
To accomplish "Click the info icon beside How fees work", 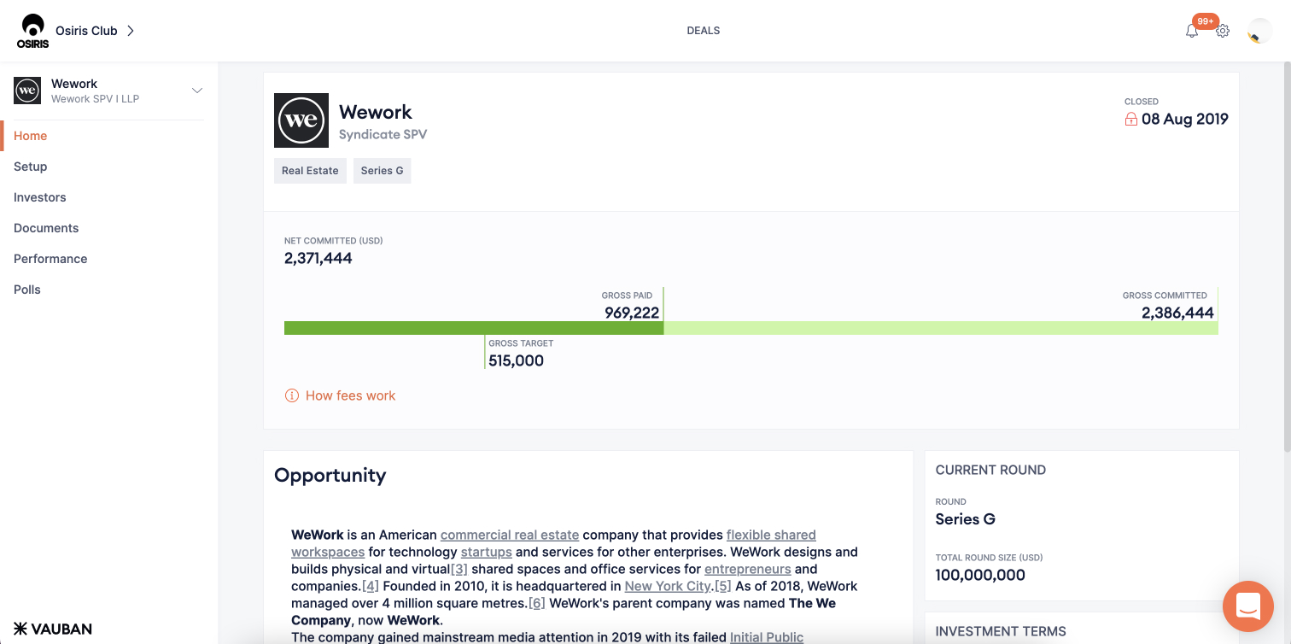I will [292, 395].
